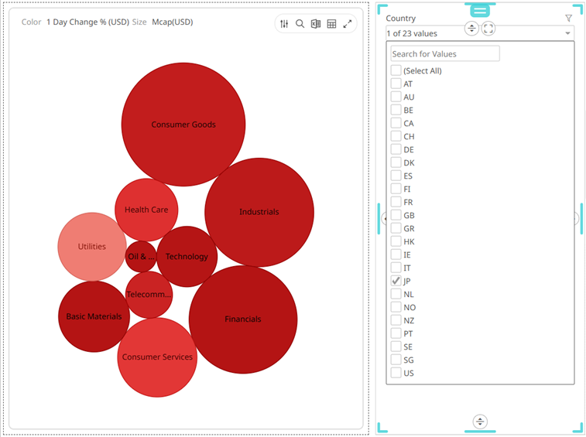Screen dimensions: 586x437
Task: Select the Oil & ... bubble
Action: pyautogui.click(x=141, y=257)
